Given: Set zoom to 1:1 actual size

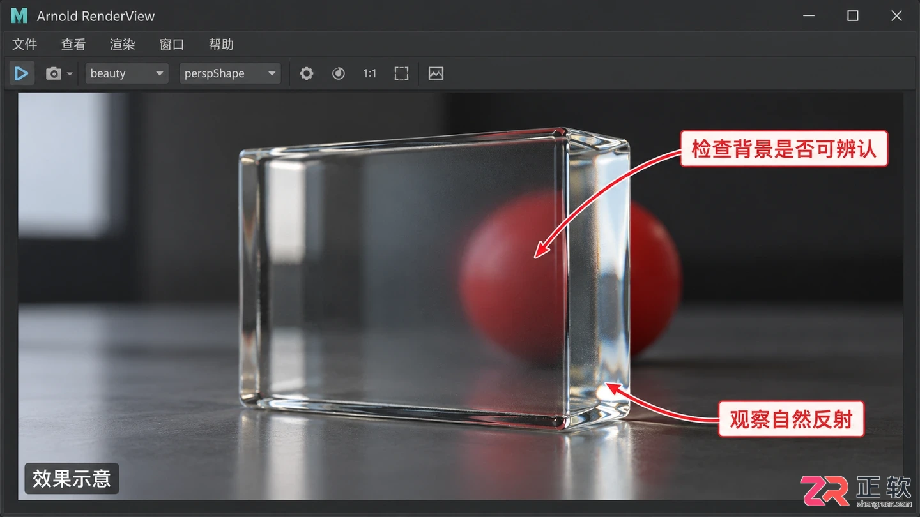Looking at the screenshot, I should click(x=369, y=73).
